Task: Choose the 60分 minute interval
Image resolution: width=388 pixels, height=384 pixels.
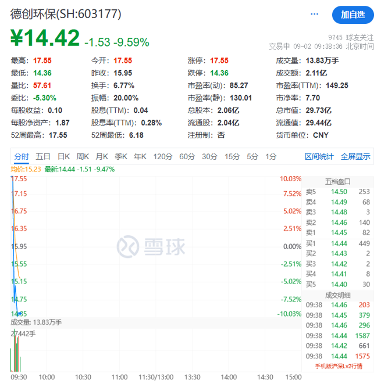Action: pyautogui.click(x=187, y=156)
